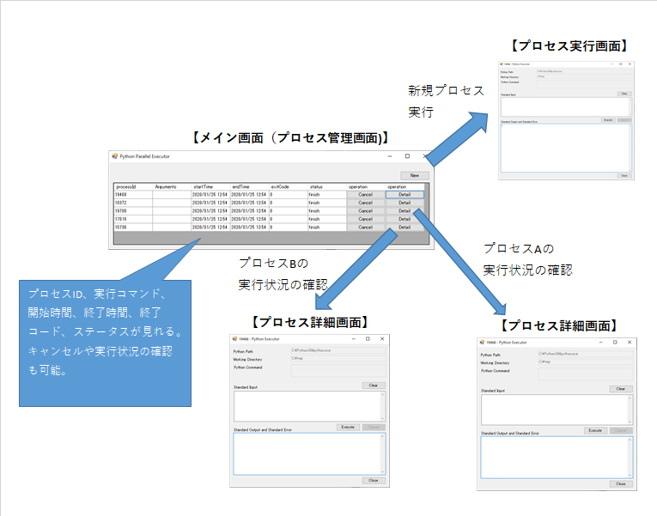Open Detail for process 19468

(405, 195)
